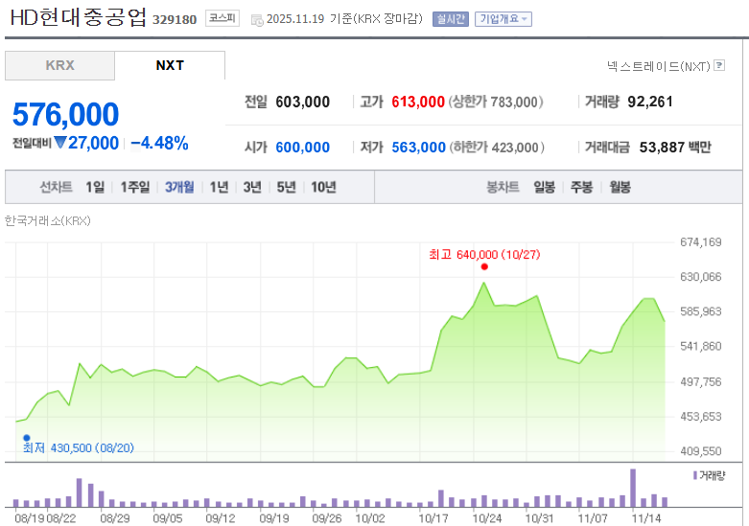Show the 1일 line chart

pos(95,187)
